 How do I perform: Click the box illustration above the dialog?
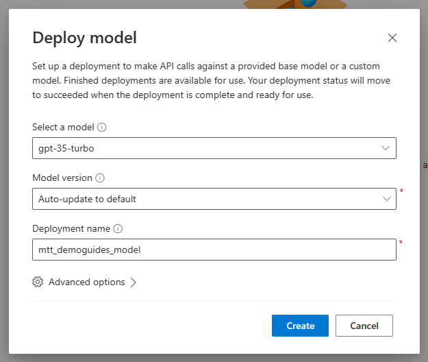294,5
